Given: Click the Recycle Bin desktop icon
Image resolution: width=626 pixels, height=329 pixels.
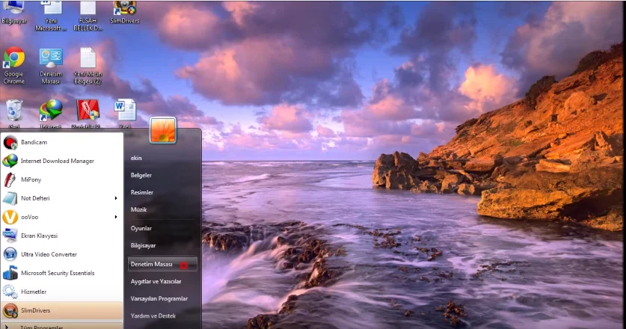Looking at the screenshot, I should tap(14, 114).
